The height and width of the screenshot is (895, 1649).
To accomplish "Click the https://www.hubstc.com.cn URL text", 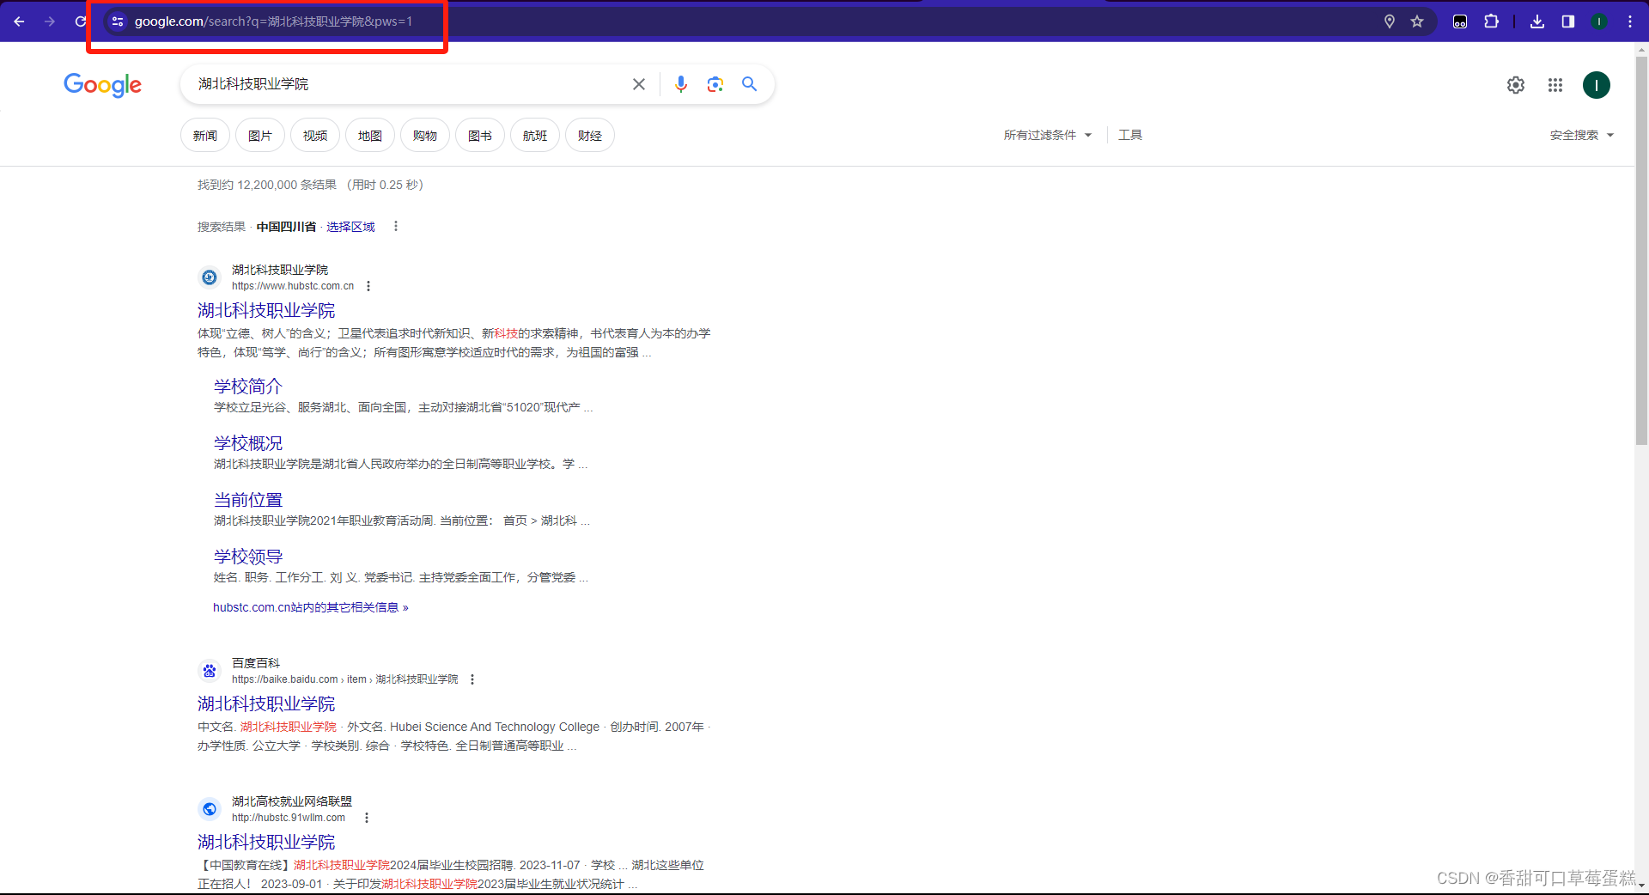I will (293, 286).
